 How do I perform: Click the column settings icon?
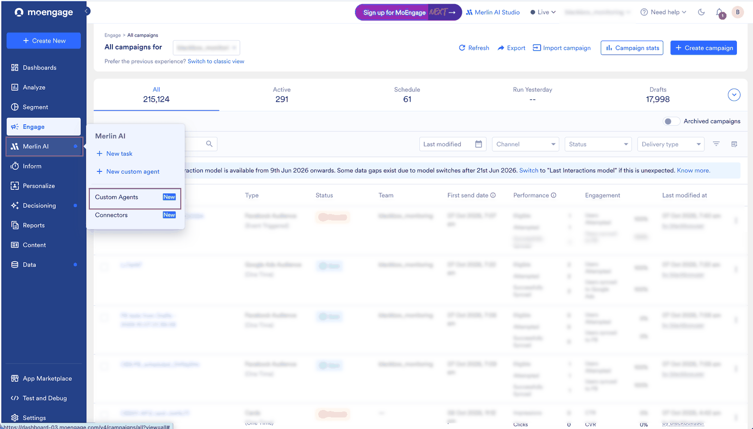point(734,144)
